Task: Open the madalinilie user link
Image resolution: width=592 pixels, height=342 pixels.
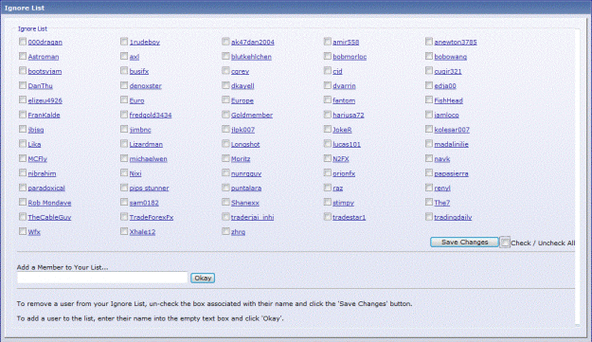Action: click(451, 145)
